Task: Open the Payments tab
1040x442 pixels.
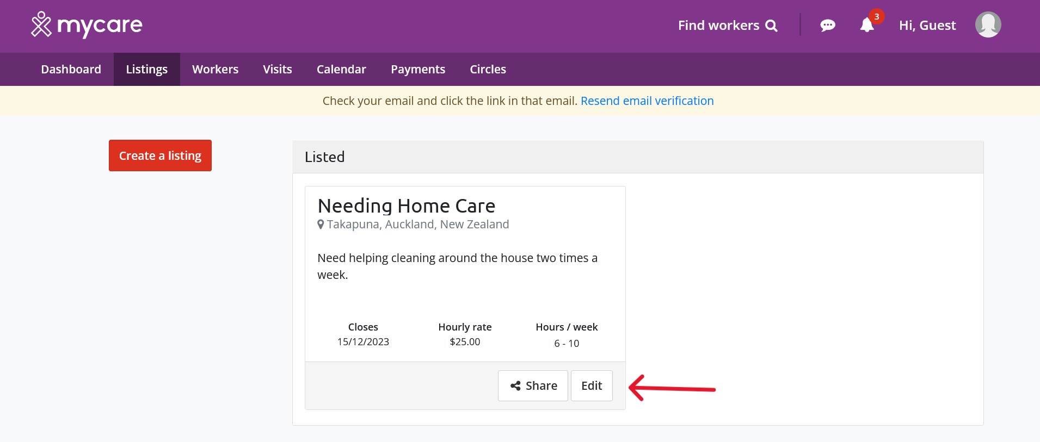Action: [418, 69]
